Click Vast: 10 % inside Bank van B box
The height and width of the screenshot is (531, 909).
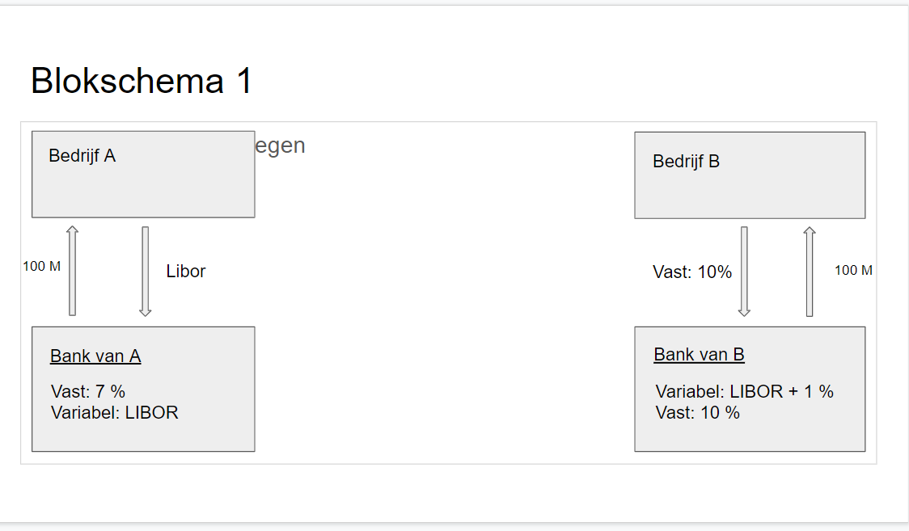[697, 413]
